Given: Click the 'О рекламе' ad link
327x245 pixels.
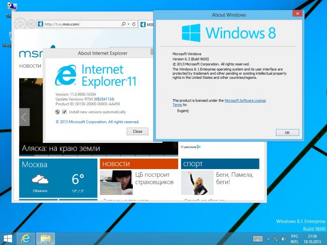Looking at the screenshot, I should [x=188, y=147].
